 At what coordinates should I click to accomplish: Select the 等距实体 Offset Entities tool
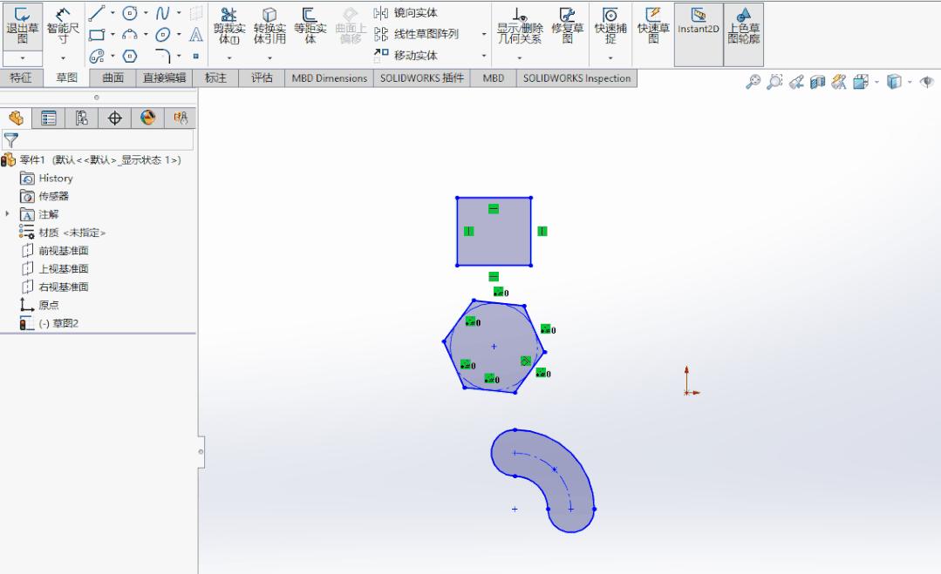click(x=310, y=30)
